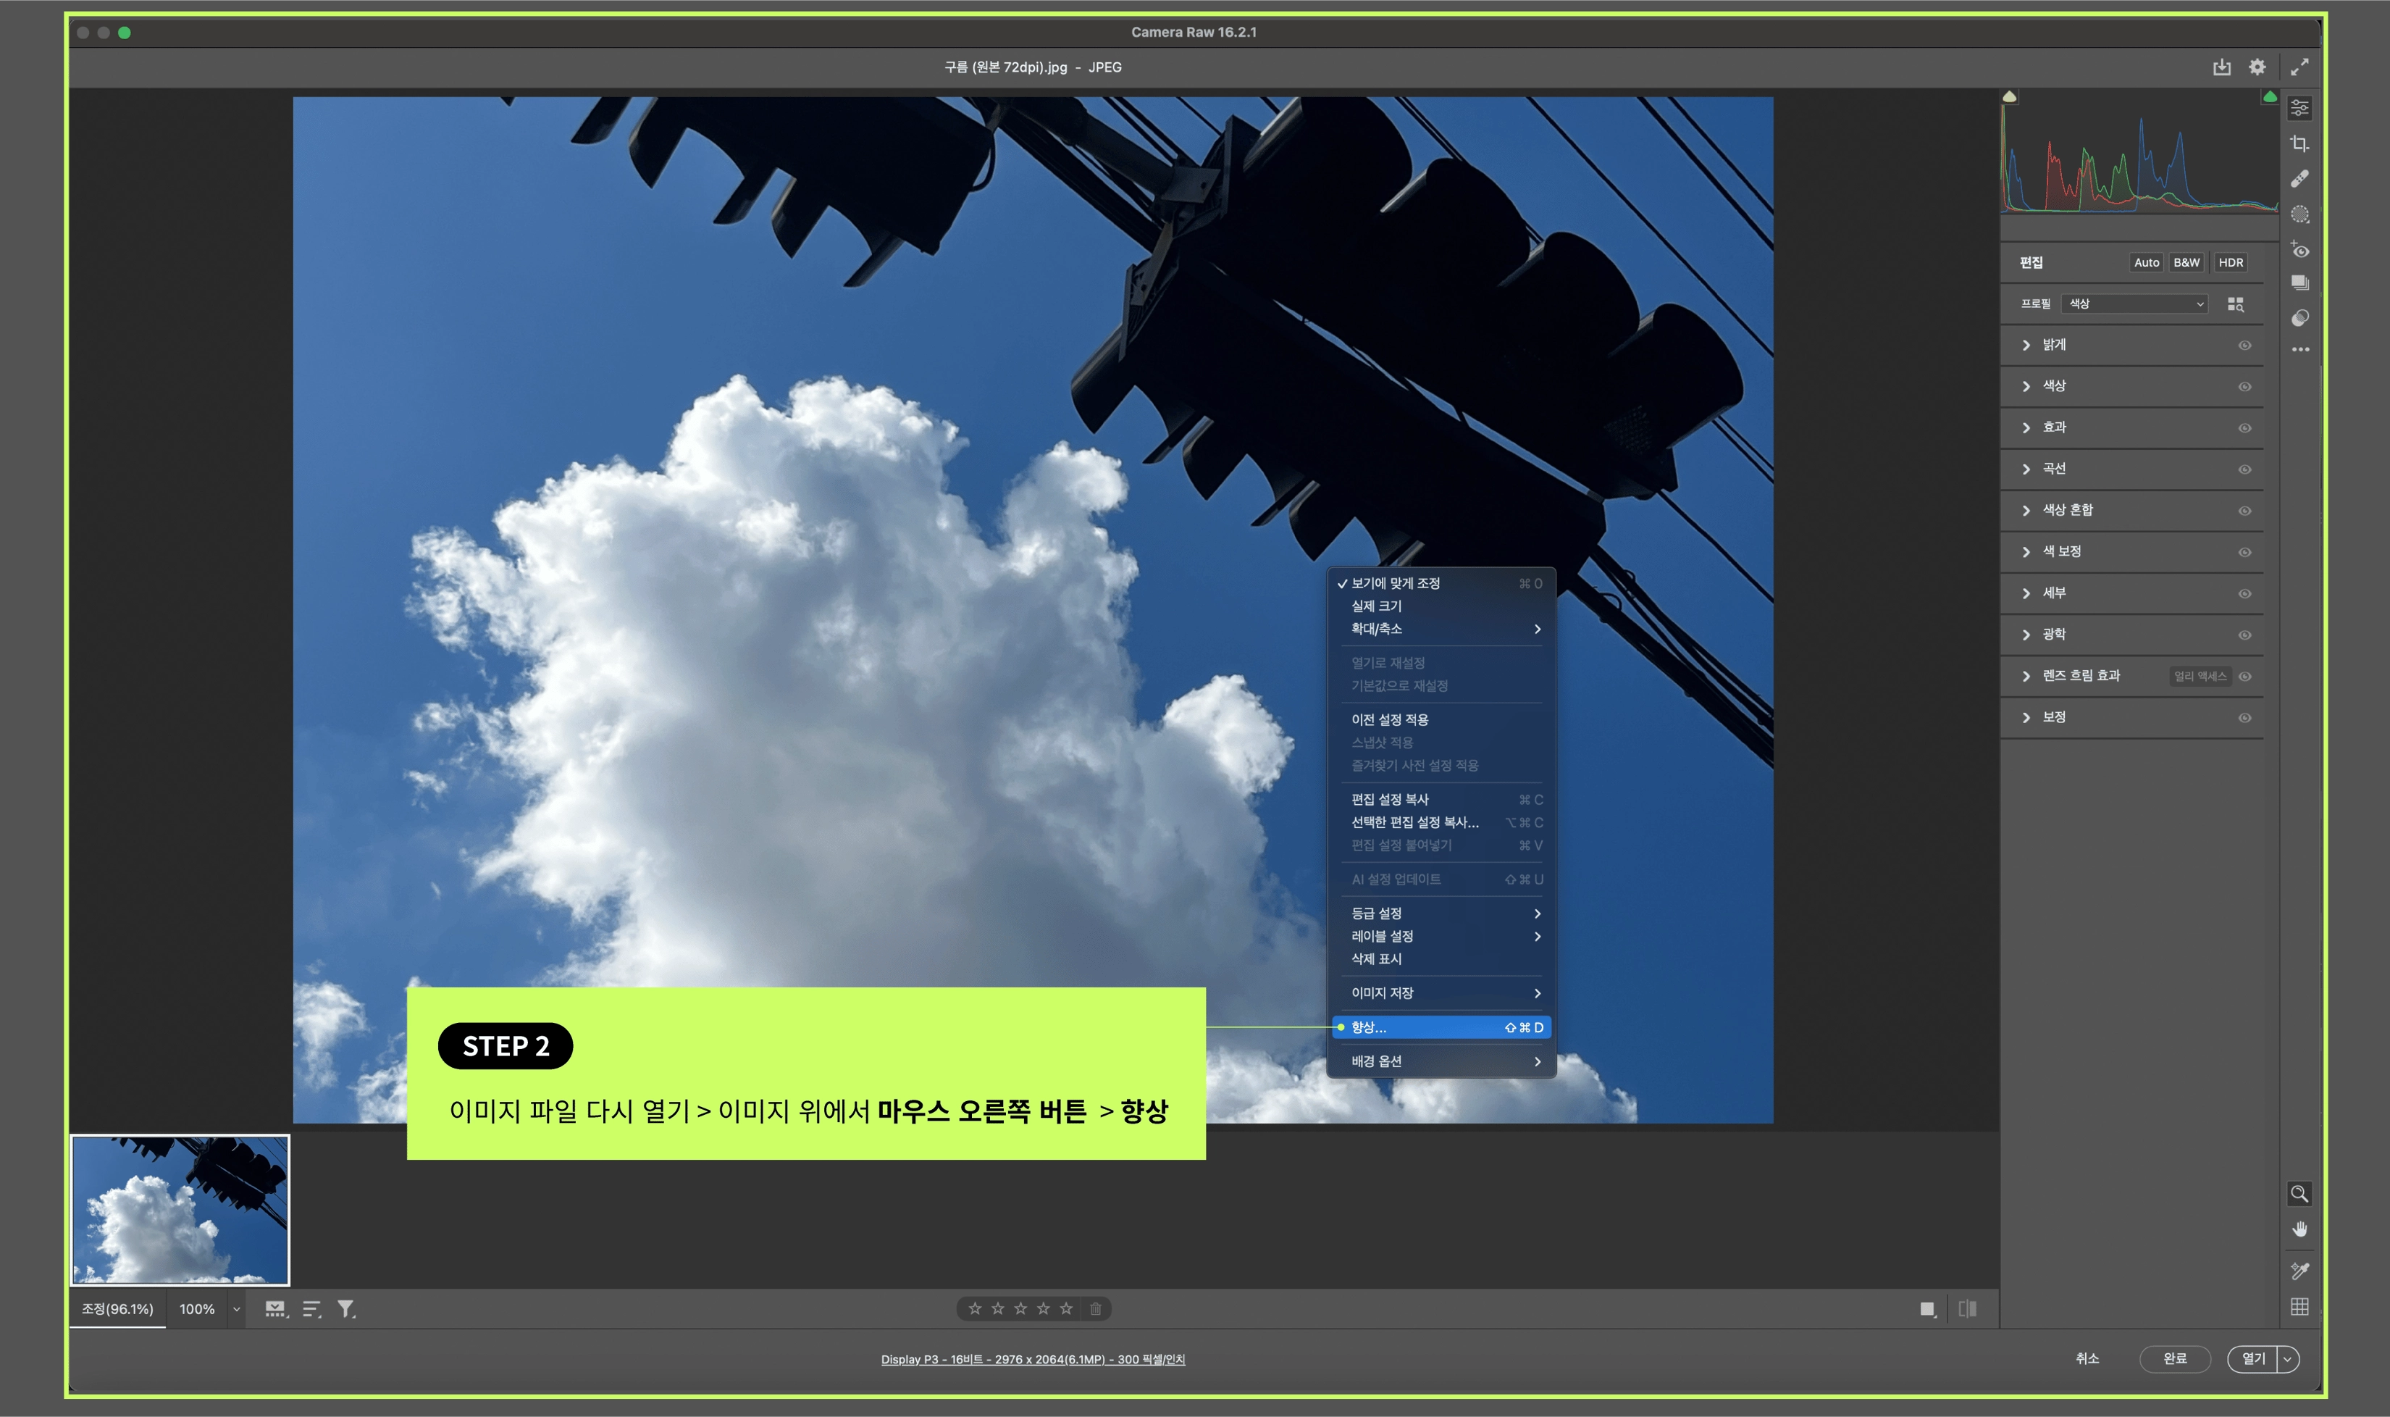Toggle visibility eye for 밝게 panel
The height and width of the screenshot is (1417, 2390).
[x=2244, y=346]
